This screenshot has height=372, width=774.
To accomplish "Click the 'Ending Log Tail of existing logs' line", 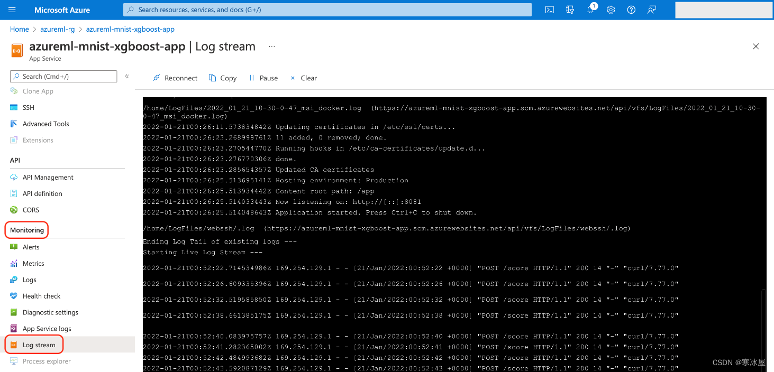I will click(220, 241).
